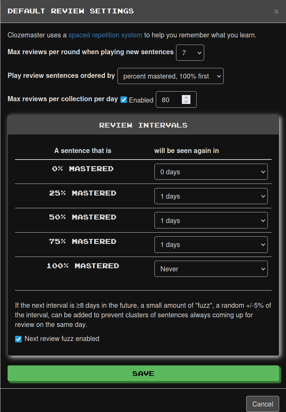Image resolution: width=286 pixels, height=412 pixels.
Task: Click the 'Enabled' label text
Action: (141, 100)
